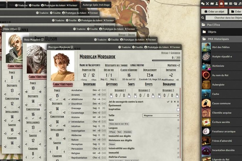
Task: Click the Chercher dans les Objets search field
Action: 224,18
